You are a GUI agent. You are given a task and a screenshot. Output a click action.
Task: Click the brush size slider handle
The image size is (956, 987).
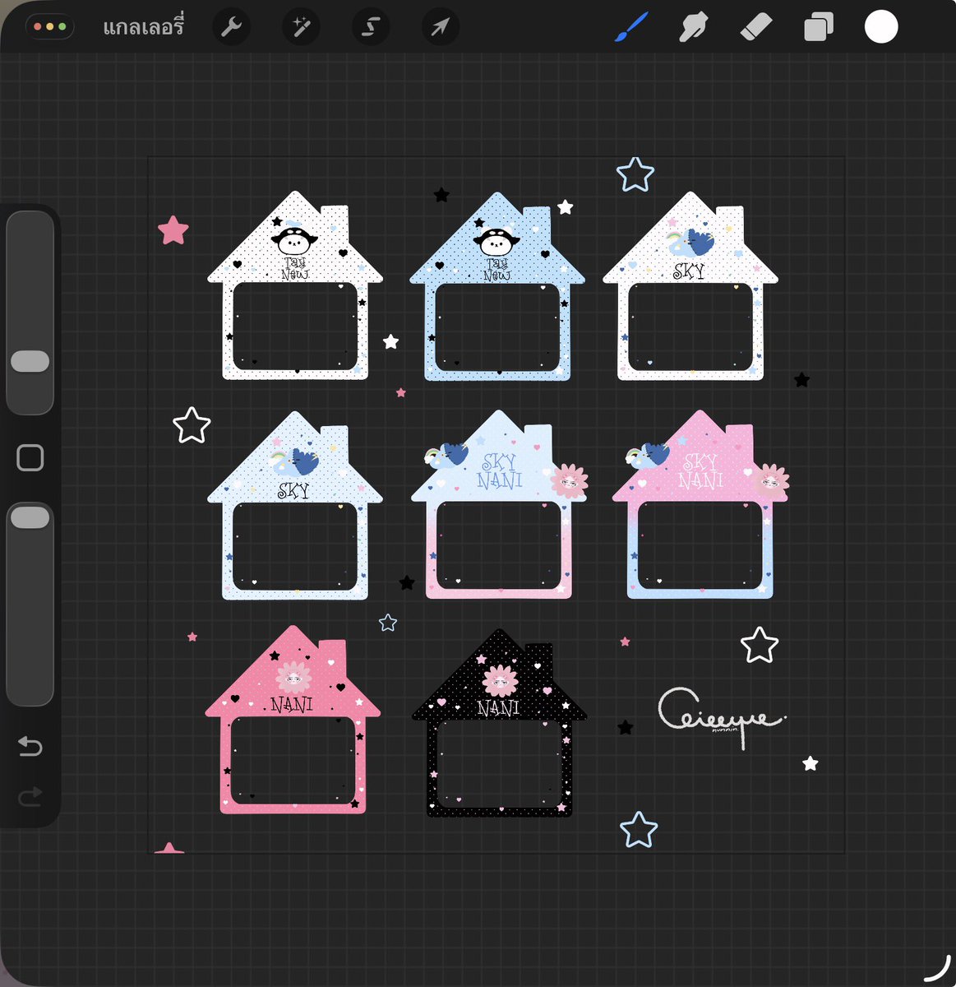30,361
